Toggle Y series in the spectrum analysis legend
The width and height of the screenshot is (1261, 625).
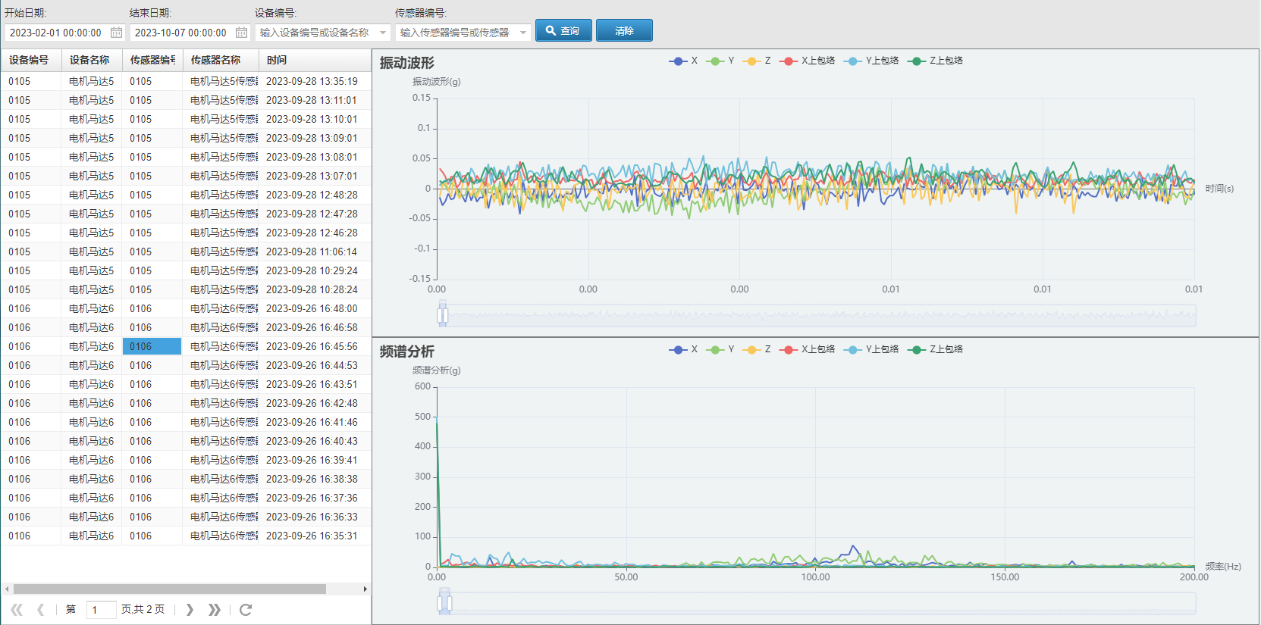point(720,349)
